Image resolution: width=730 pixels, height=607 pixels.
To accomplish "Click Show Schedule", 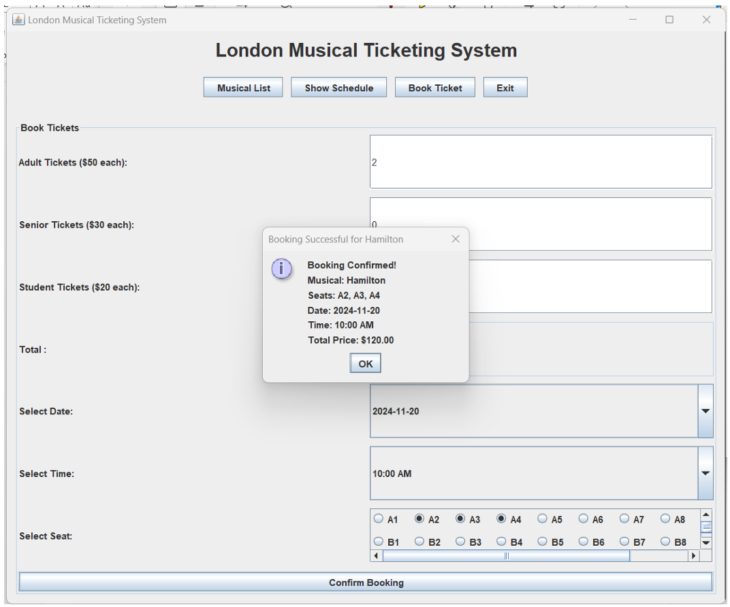I will tap(338, 86).
